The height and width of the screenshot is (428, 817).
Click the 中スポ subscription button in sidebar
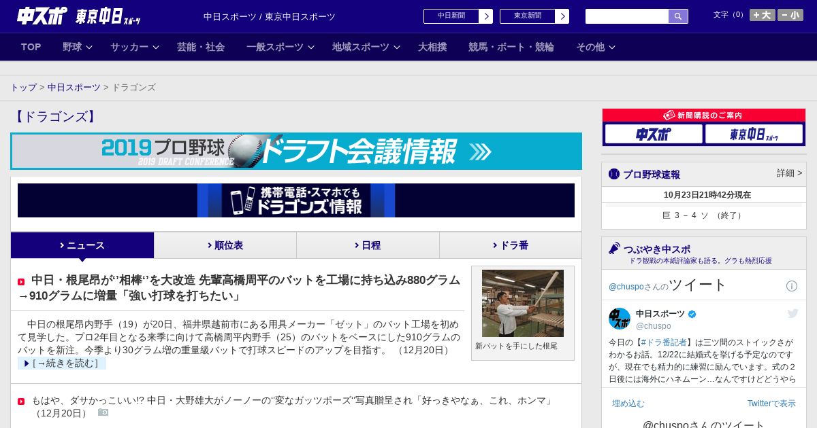point(654,135)
